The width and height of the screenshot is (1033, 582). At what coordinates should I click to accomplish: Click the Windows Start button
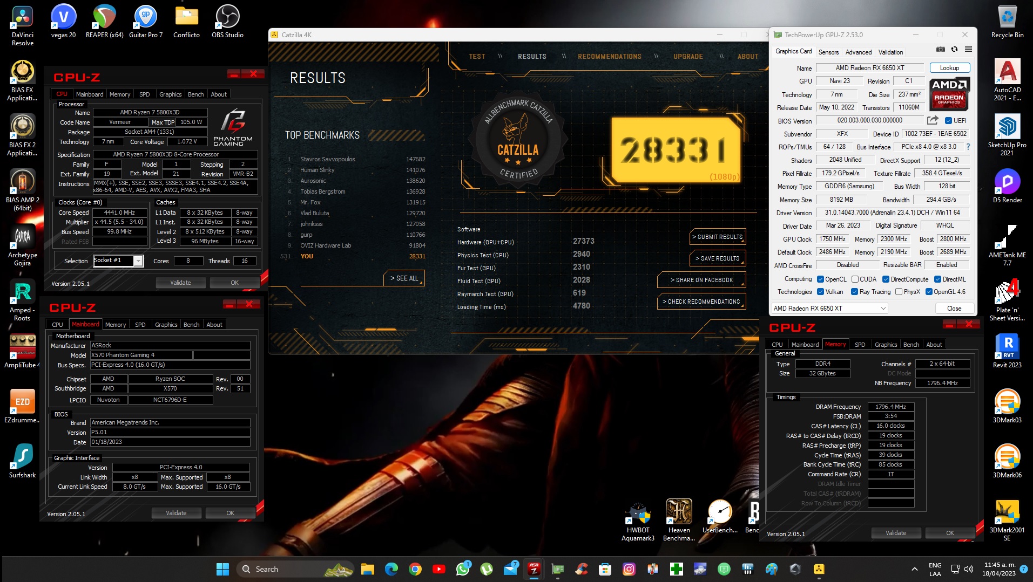(x=222, y=569)
